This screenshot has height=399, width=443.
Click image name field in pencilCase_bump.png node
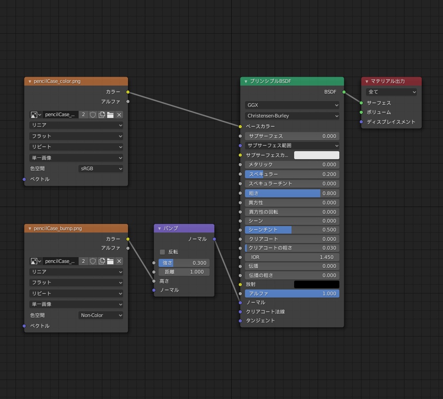[60, 261]
